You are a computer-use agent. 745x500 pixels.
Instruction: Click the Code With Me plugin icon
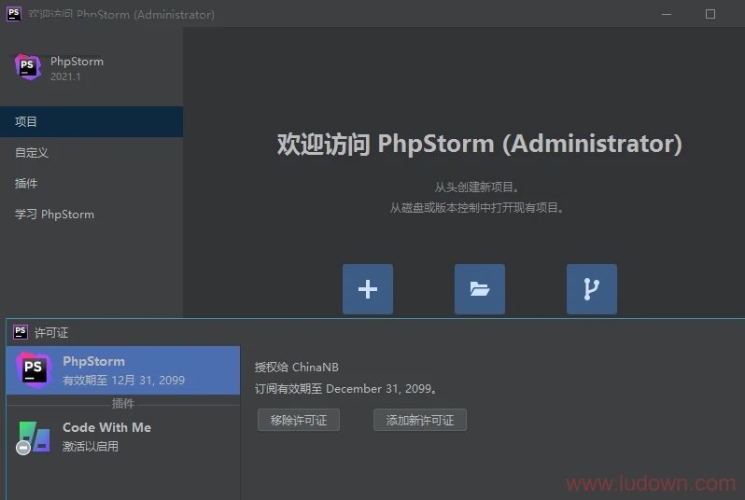click(x=34, y=437)
